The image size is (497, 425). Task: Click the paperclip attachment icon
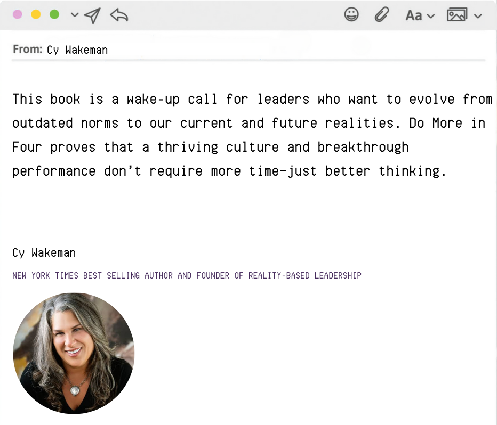click(x=382, y=14)
